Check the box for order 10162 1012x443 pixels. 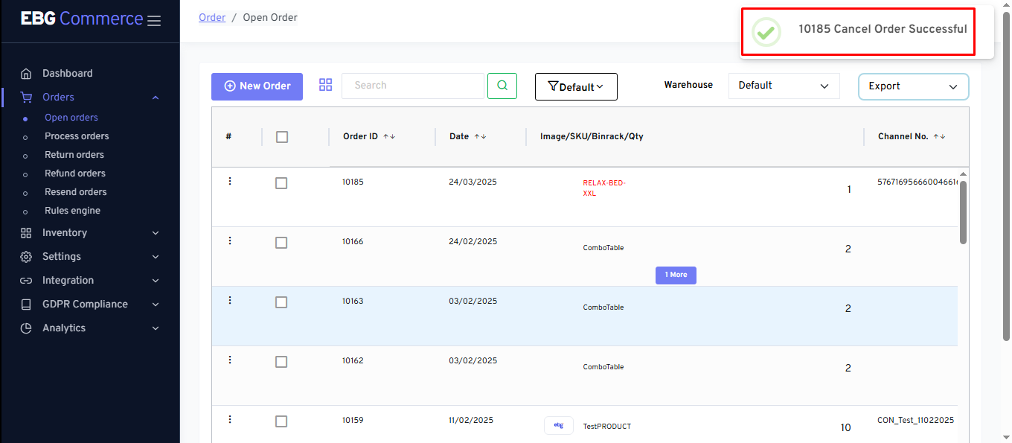click(x=281, y=362)
